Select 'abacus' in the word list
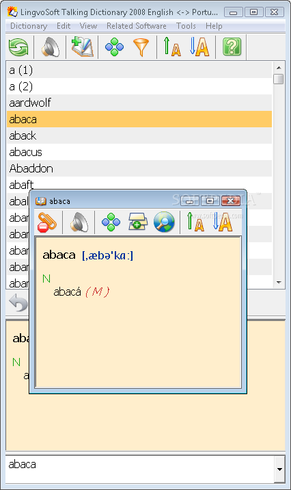The height and width of the screenshot is (490, 291). tap(139, 152)
